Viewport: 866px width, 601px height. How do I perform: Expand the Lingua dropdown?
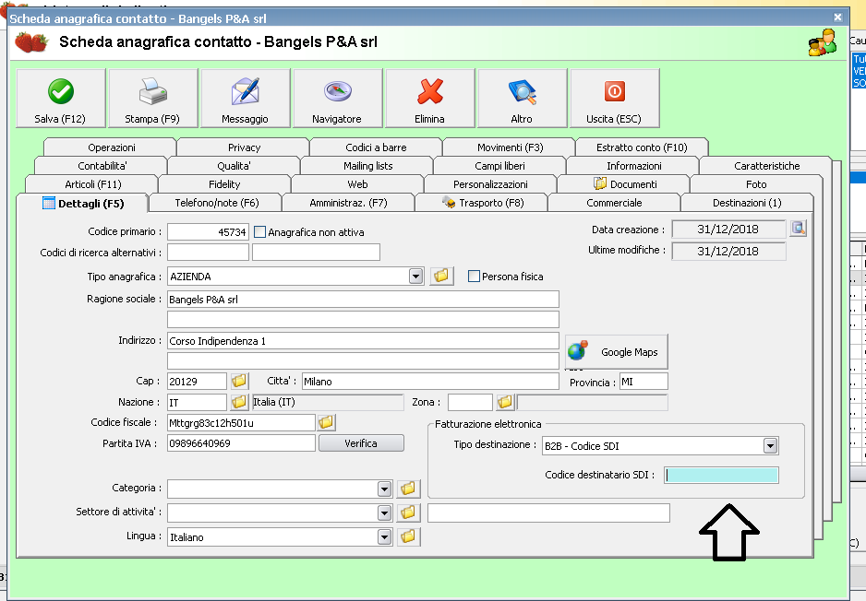384,537
